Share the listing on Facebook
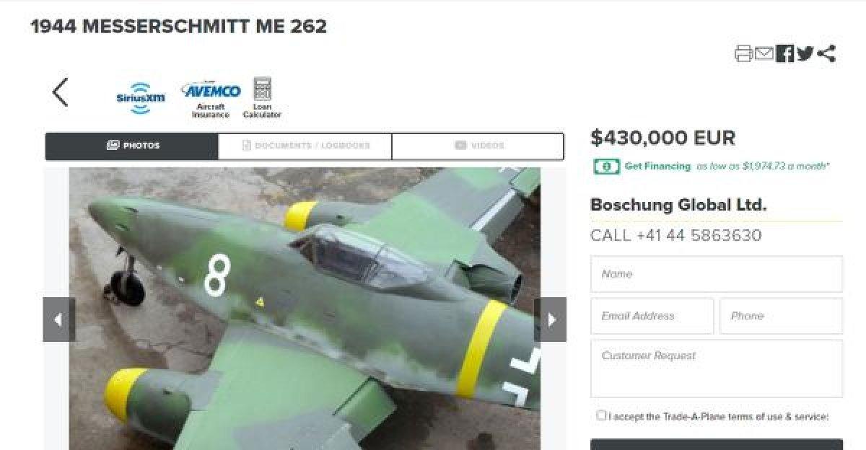 click(x=785, y=54)
